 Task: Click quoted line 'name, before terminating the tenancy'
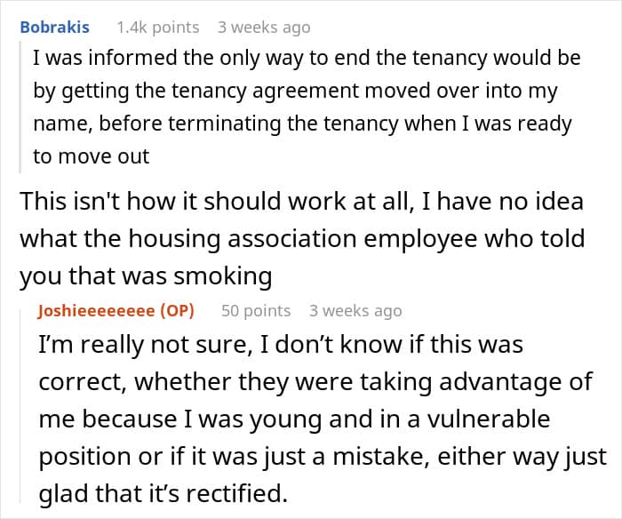point(302,124)
